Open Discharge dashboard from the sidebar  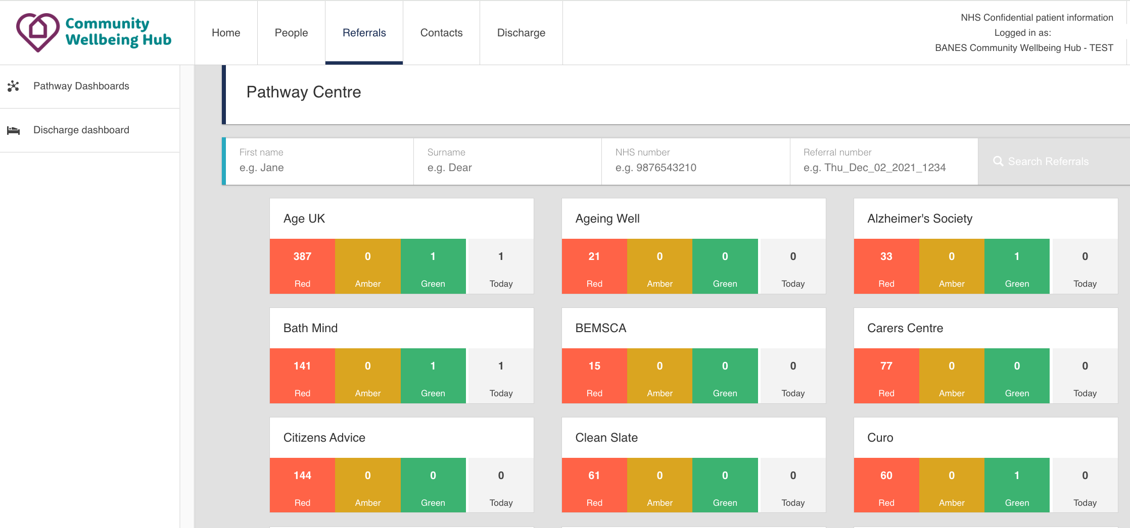pyautogui.click(x=81, y=130)
